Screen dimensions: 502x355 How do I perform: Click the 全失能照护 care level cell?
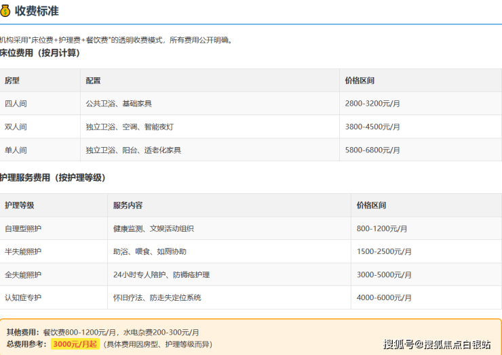tap(23, 275)
